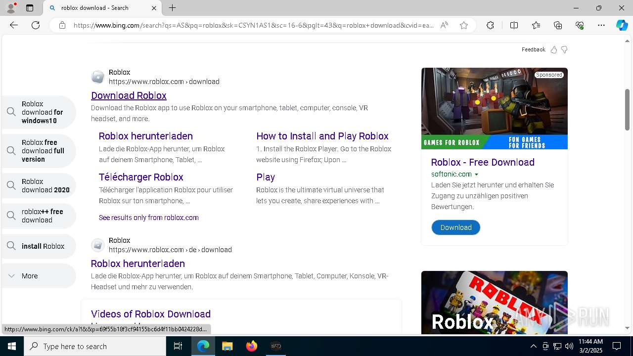Click network tray icon
This screenshot has height=356, width=633.
557,346
